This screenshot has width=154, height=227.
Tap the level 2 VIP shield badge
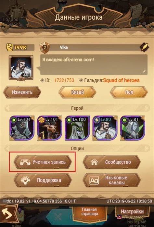(x=45, y=47)
